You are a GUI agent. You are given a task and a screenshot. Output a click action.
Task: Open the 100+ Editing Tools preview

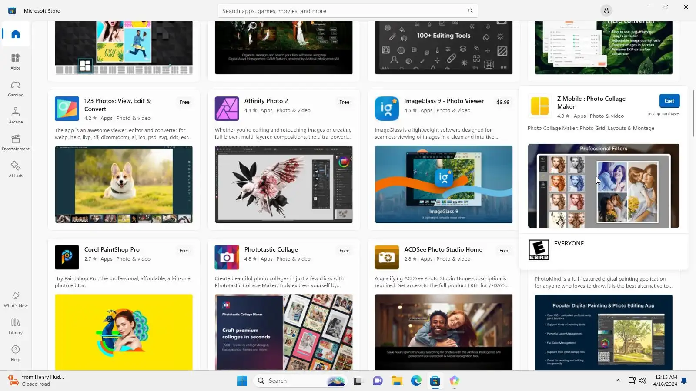(444, 48)
